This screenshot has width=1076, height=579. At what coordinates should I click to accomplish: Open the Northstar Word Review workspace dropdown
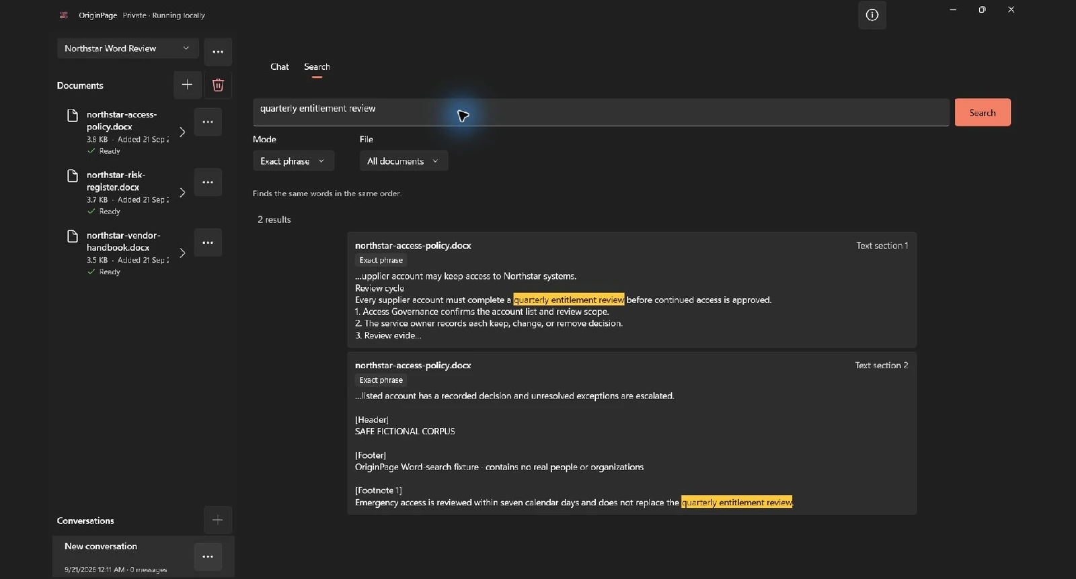(x=128, y=48)
